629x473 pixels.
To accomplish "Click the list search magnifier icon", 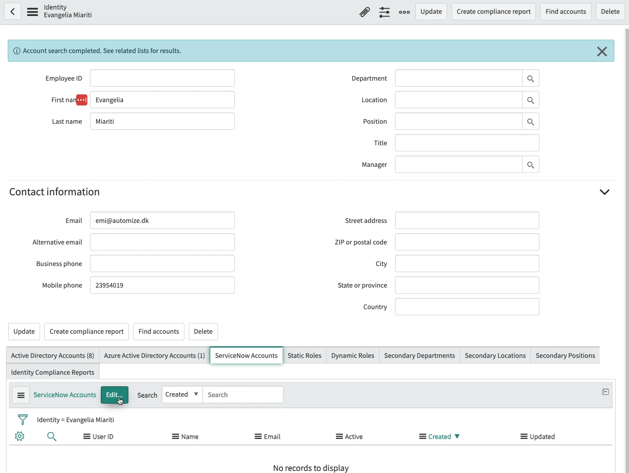I will pyautogui.click(x=52, y=436).
